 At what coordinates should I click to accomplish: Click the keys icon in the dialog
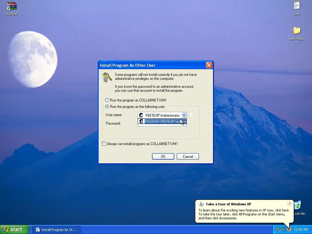click(107, 77)
